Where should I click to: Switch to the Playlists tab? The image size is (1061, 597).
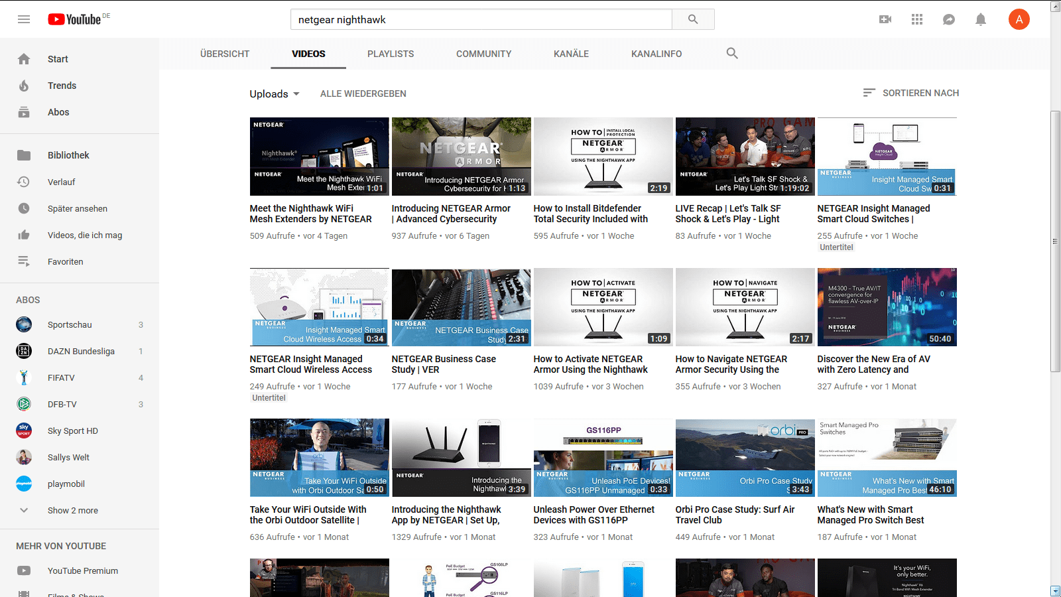(391, 54)
